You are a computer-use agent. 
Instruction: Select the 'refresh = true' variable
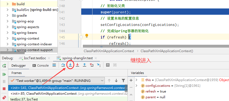156,91
